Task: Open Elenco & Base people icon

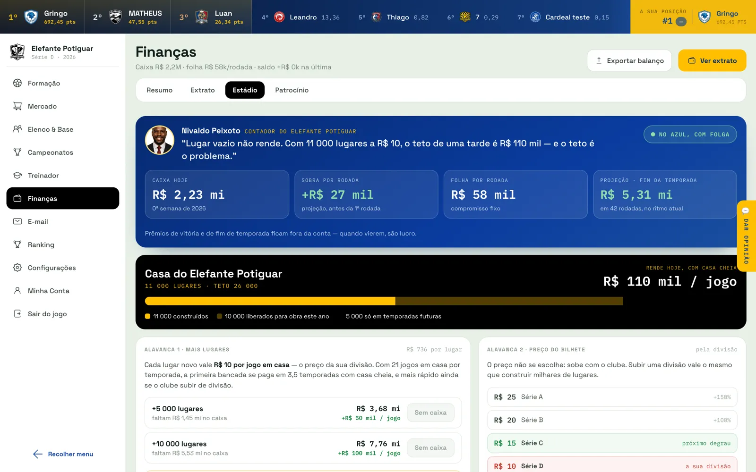Action: tap(17, 129)
